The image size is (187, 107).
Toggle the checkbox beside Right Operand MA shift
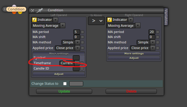[157, 37]
